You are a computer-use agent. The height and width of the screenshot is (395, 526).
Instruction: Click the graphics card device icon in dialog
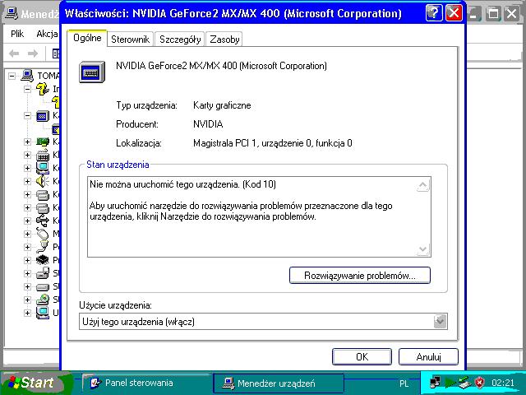click(x=92, y=72)
